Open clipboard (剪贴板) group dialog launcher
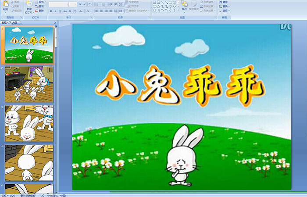This screenshot has height=197, width=307. click(21, 17)
